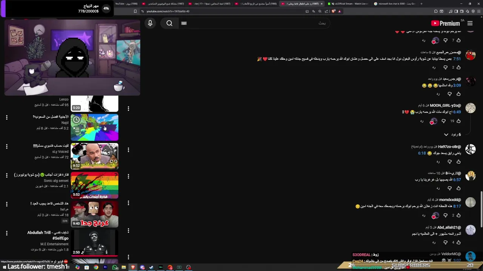Open Chrome from the taskbar
Screen dimensions: 483x271
[96, 267]
